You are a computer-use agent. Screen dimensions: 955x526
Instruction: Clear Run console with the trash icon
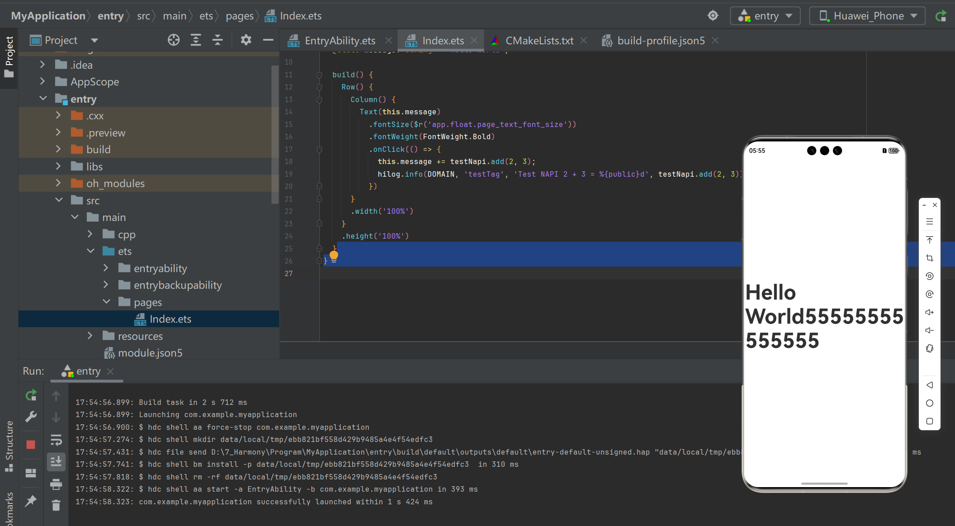(x=56, y=505)
